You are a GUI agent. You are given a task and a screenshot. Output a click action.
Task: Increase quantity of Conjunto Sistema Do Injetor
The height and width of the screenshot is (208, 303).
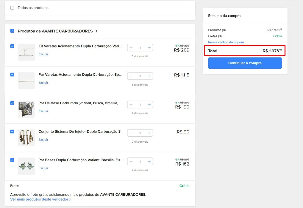149,133
